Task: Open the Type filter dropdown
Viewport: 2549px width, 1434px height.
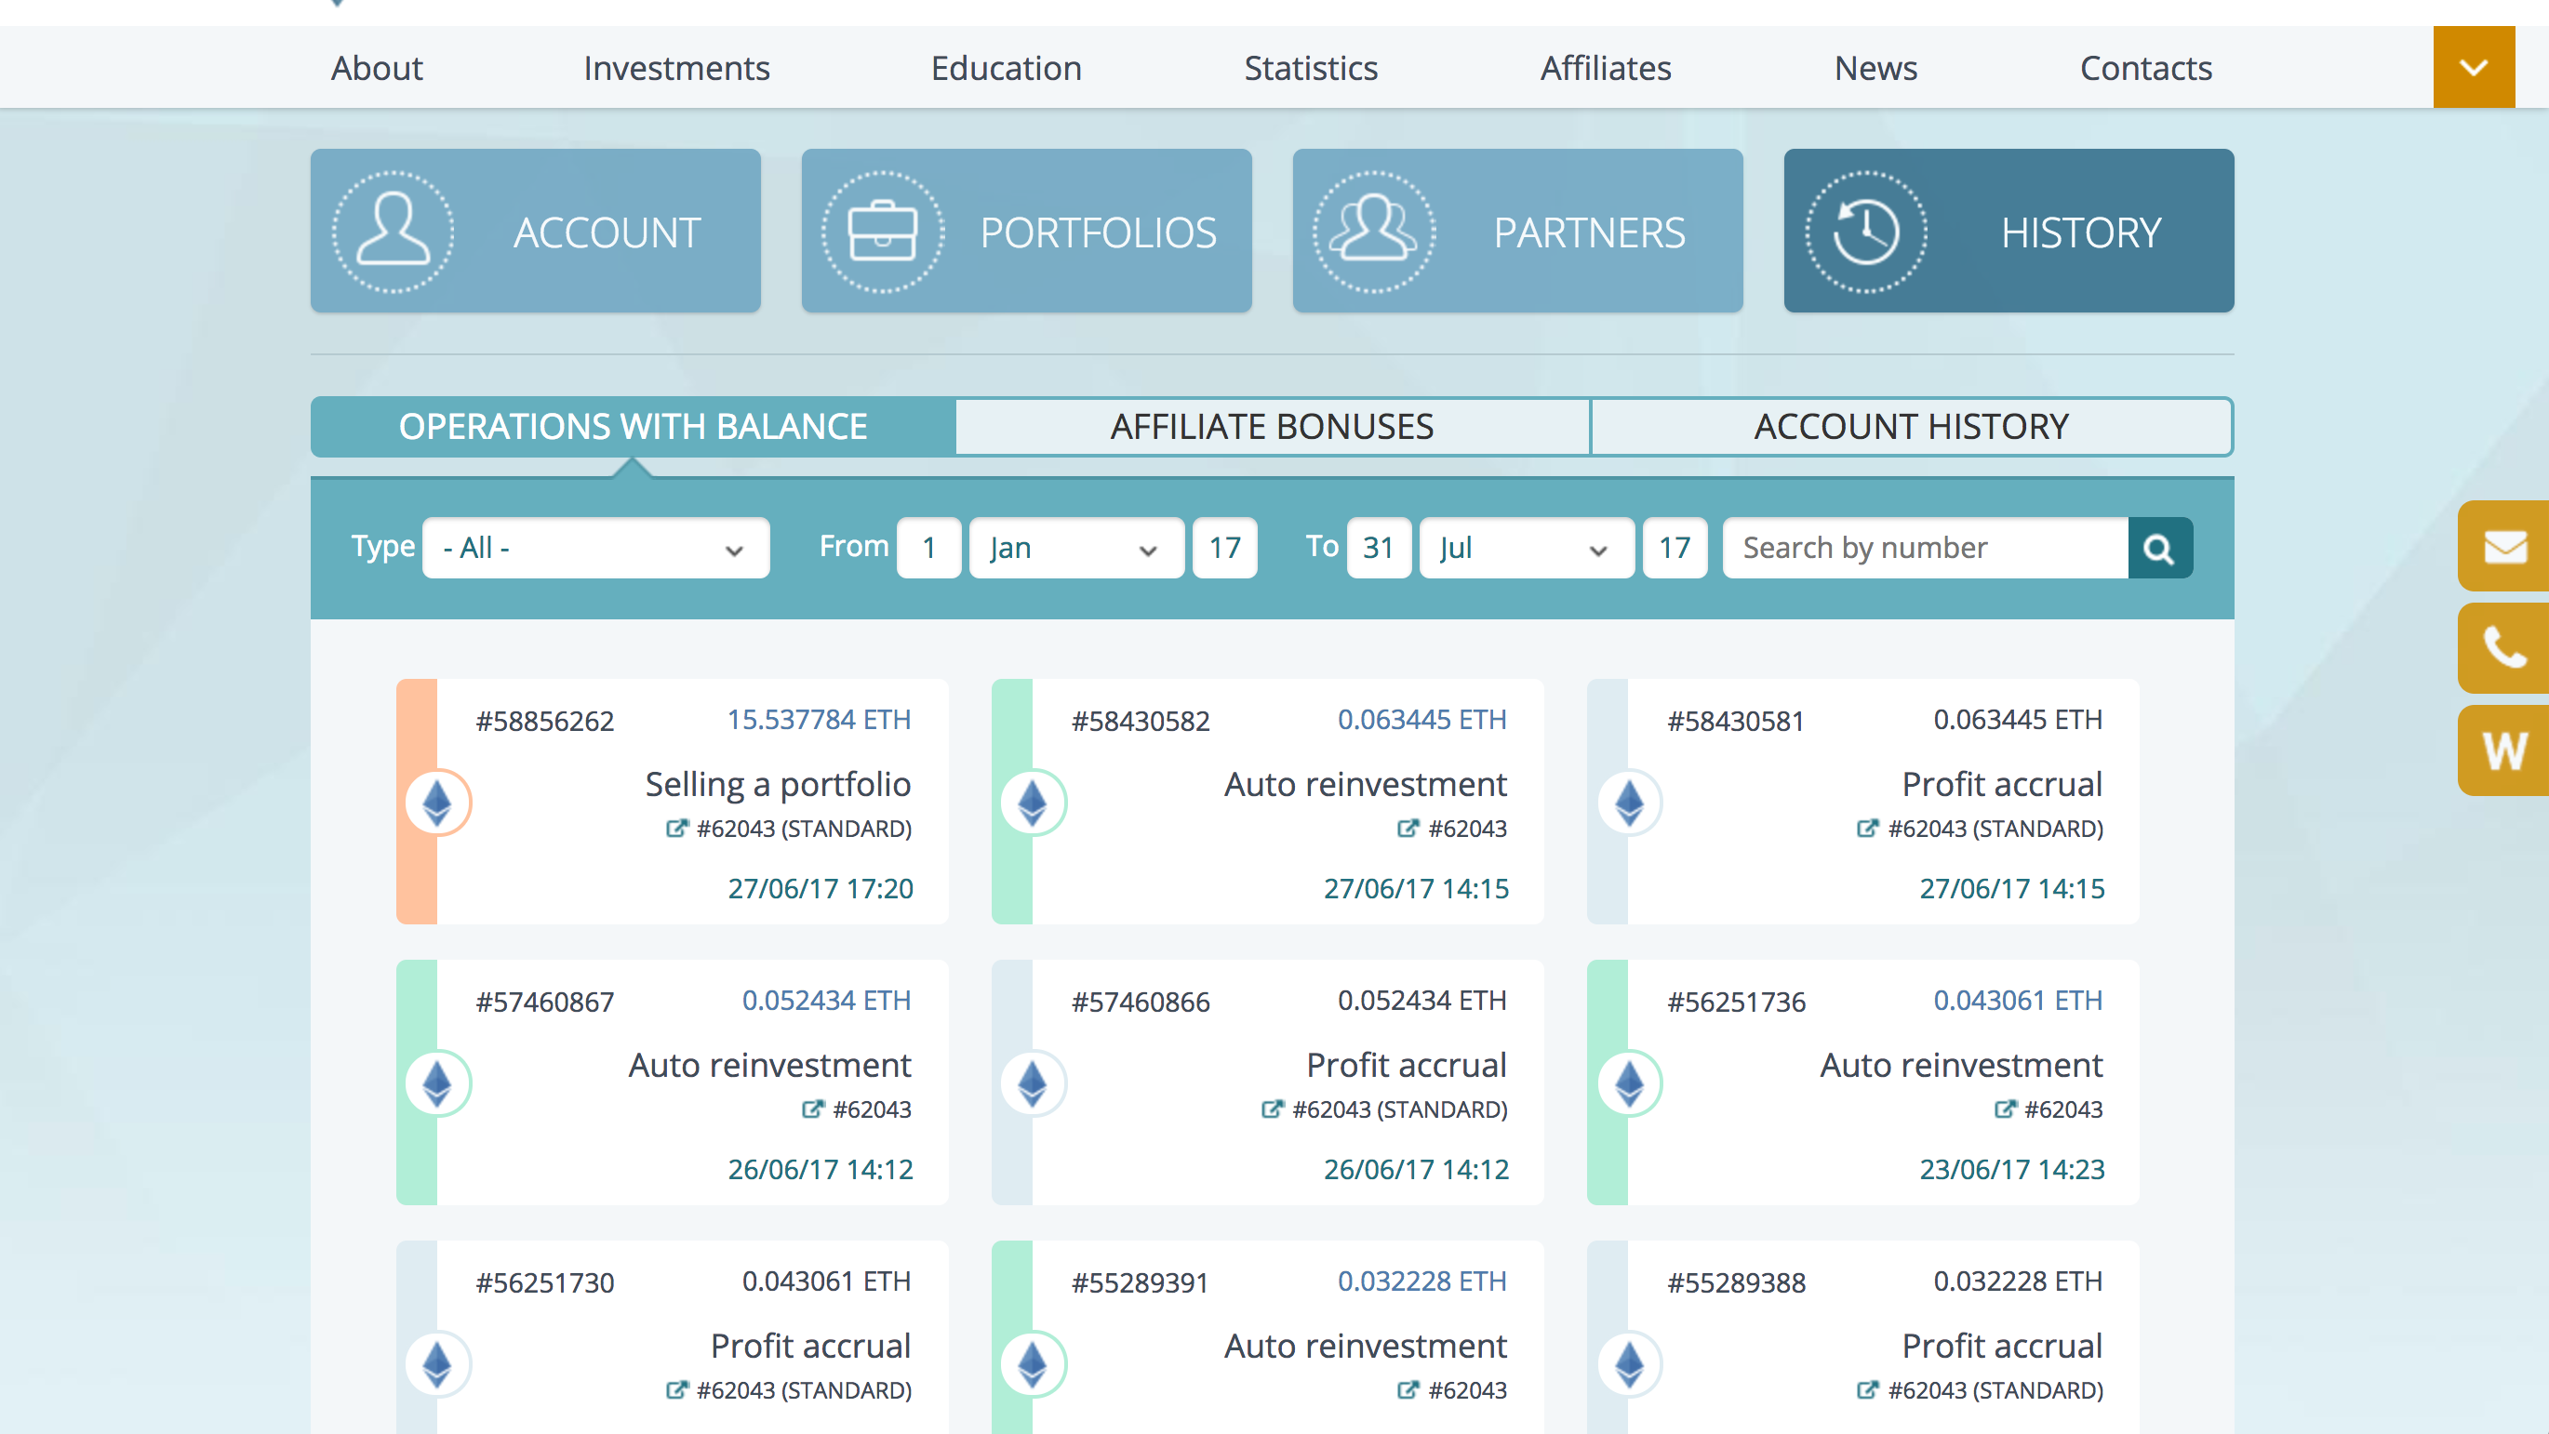Action: click(x=595, y=548)
